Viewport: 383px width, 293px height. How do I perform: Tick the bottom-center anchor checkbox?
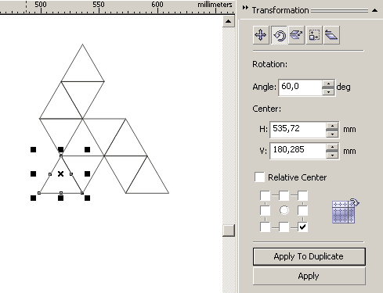[284, 227]
